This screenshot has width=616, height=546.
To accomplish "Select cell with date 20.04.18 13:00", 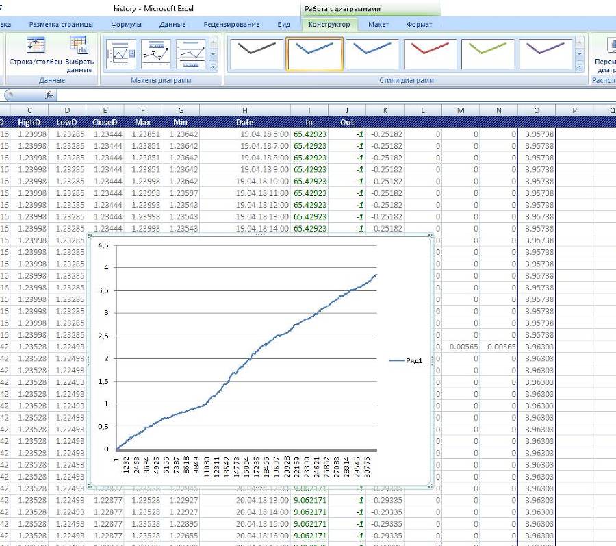I will tap(245, 500).
